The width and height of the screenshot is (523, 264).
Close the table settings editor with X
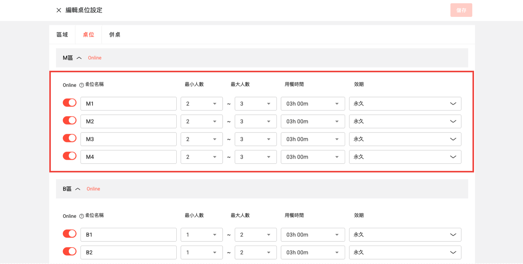[x=59, y=10]
